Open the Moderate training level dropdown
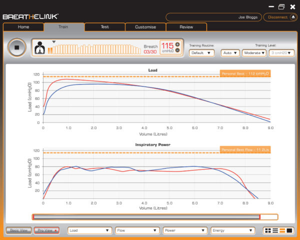Image resolution: width=300 pixels, height=240 pixels. tap(254, 52)
